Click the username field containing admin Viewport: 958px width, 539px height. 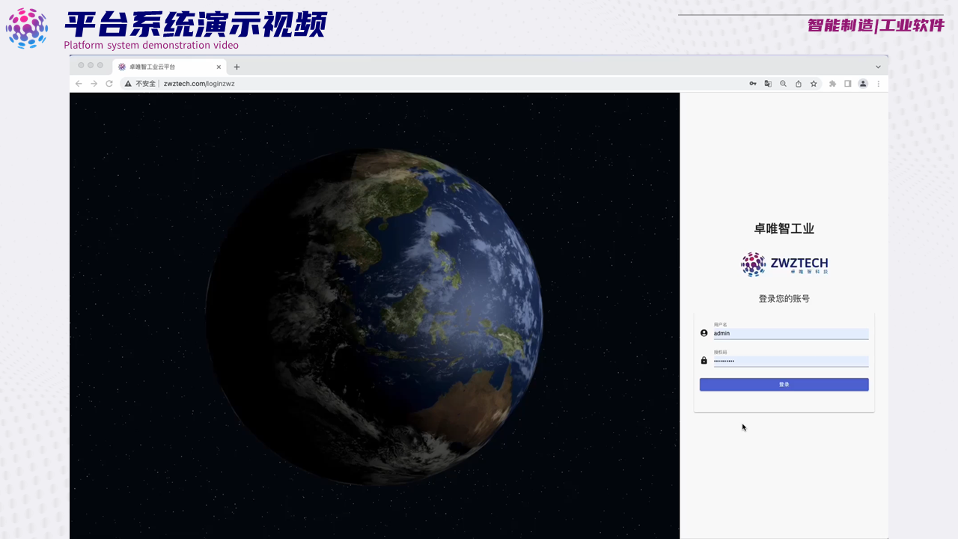click(x=790, y=333)
